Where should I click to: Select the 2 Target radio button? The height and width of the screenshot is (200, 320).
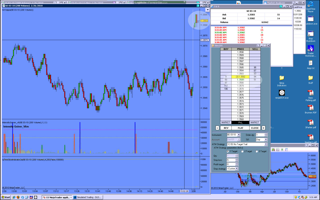(242, 151)
